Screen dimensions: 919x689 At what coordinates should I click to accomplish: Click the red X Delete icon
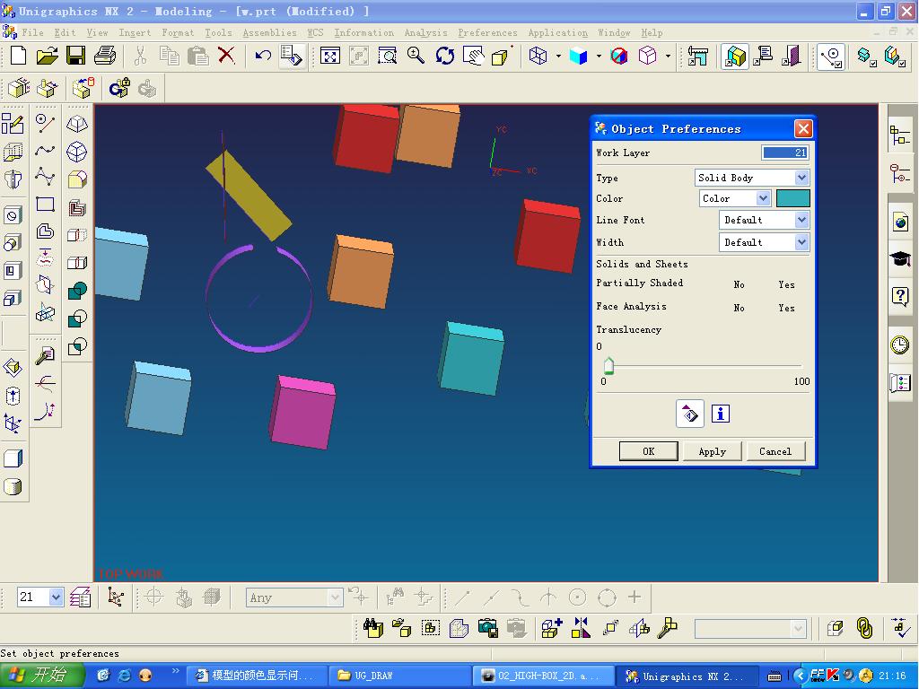pos(226,56)
